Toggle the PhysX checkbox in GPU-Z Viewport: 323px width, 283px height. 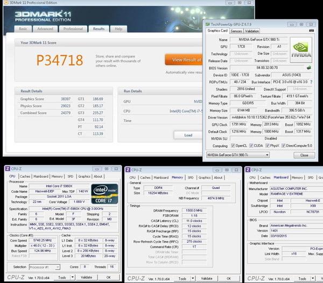pos(268,146)
